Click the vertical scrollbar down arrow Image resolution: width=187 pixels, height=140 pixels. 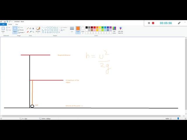[186, 114]
